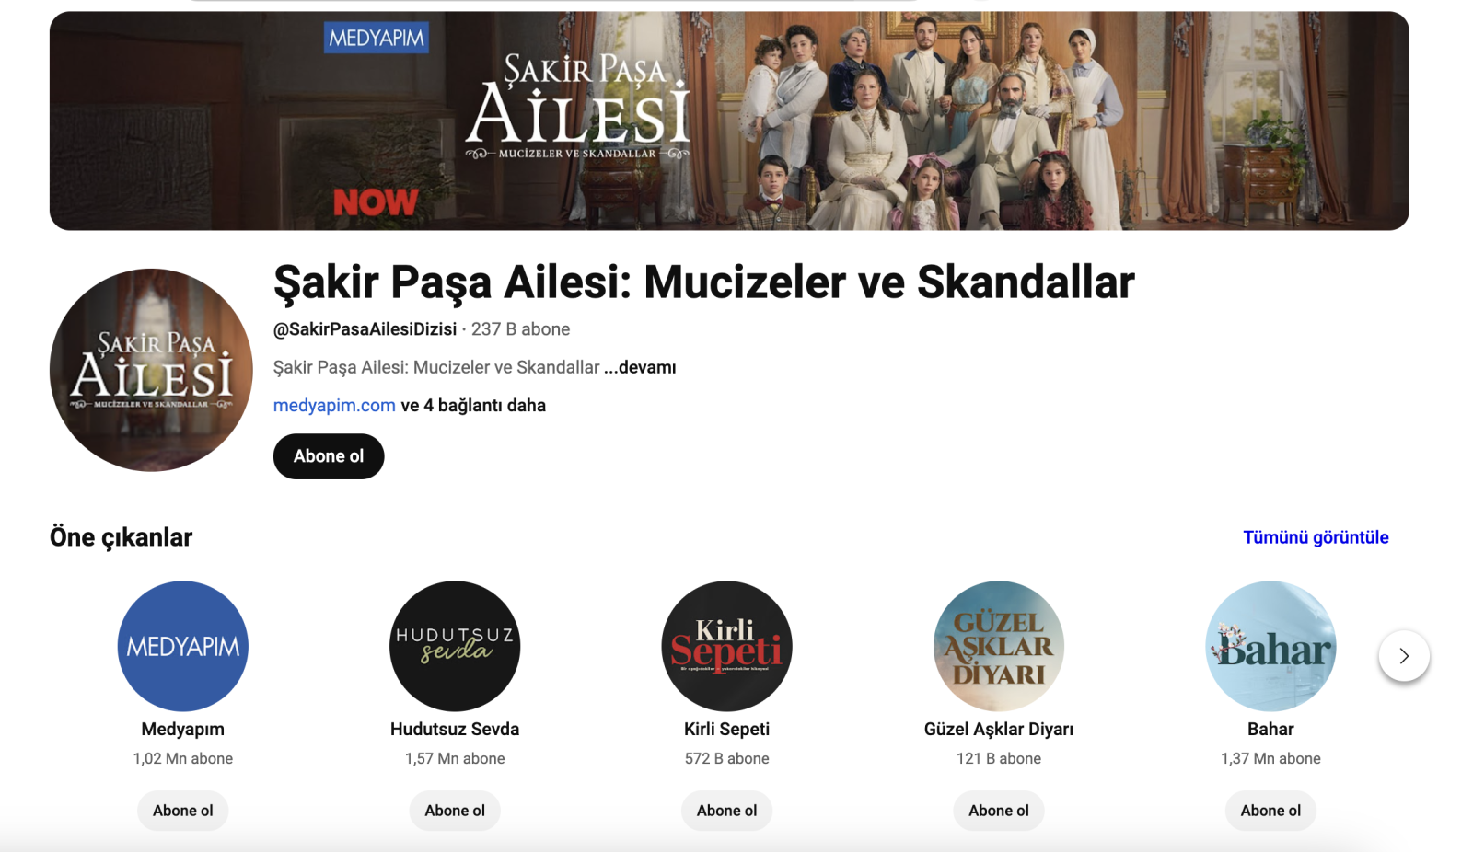Screen dimensions: 1473x852
Task: Subscribe to Güzel Aşklar Diyarı
Action: tap(999, 811)
